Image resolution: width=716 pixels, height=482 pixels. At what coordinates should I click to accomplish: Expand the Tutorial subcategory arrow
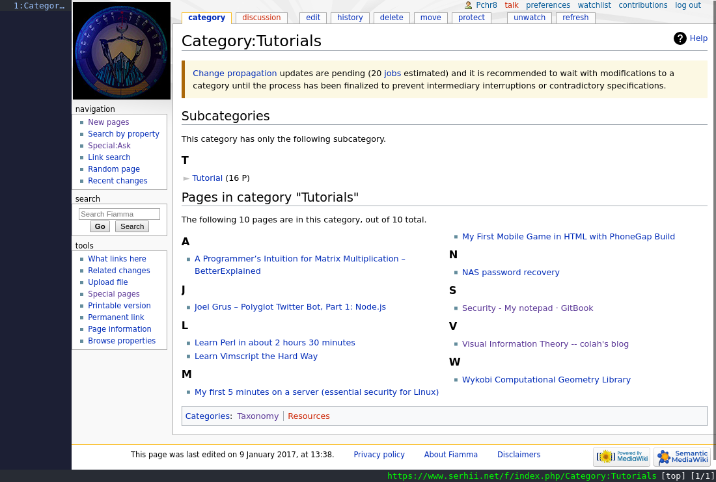click(x=186, y=178)
